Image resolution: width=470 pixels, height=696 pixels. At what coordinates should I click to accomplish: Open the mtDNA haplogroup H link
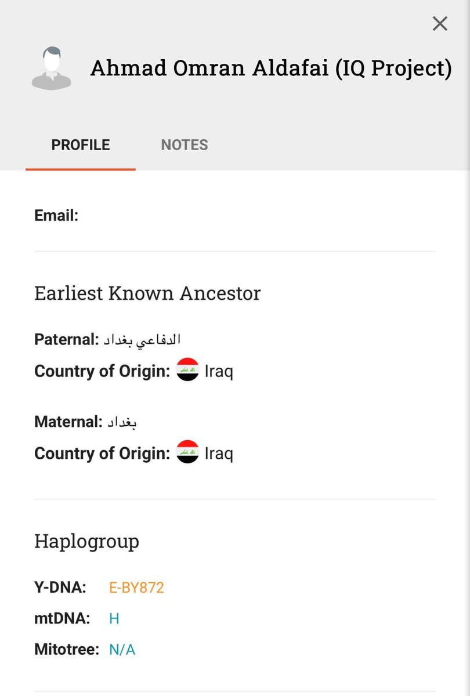point(114,619)
